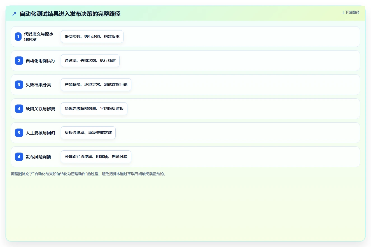Click the step label 缺陷关联与修复
The image size is (371, 247).
[41, 109]
